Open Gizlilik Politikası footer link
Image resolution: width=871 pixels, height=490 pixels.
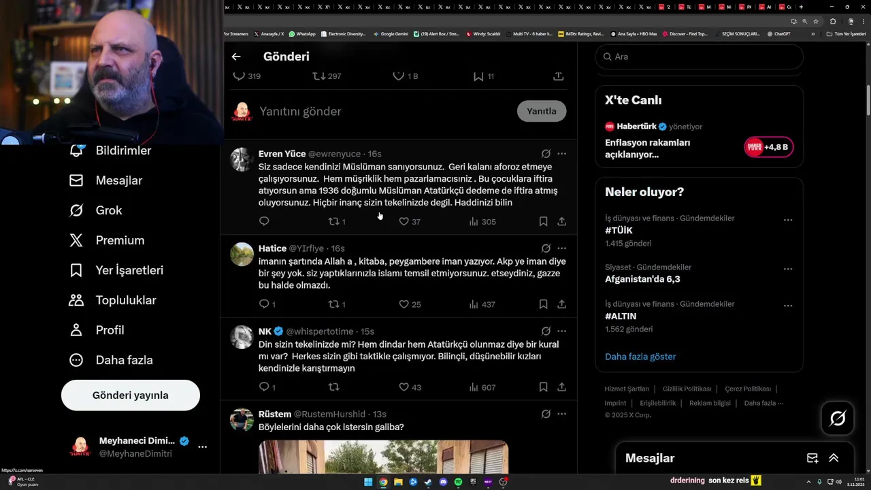[687, 389]
